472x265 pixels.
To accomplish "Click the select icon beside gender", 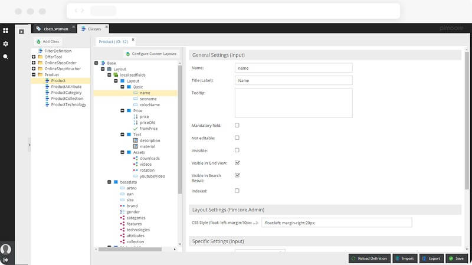I will tap(122, 212).
